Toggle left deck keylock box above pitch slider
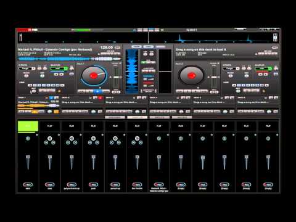The image size is (296, 222). click(120, 64)
